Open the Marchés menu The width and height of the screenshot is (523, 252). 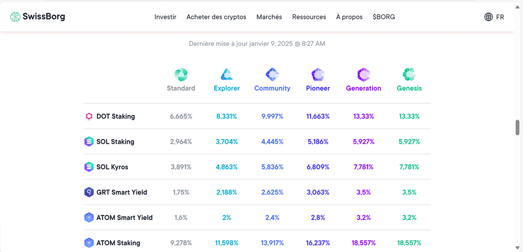(269, 17)
